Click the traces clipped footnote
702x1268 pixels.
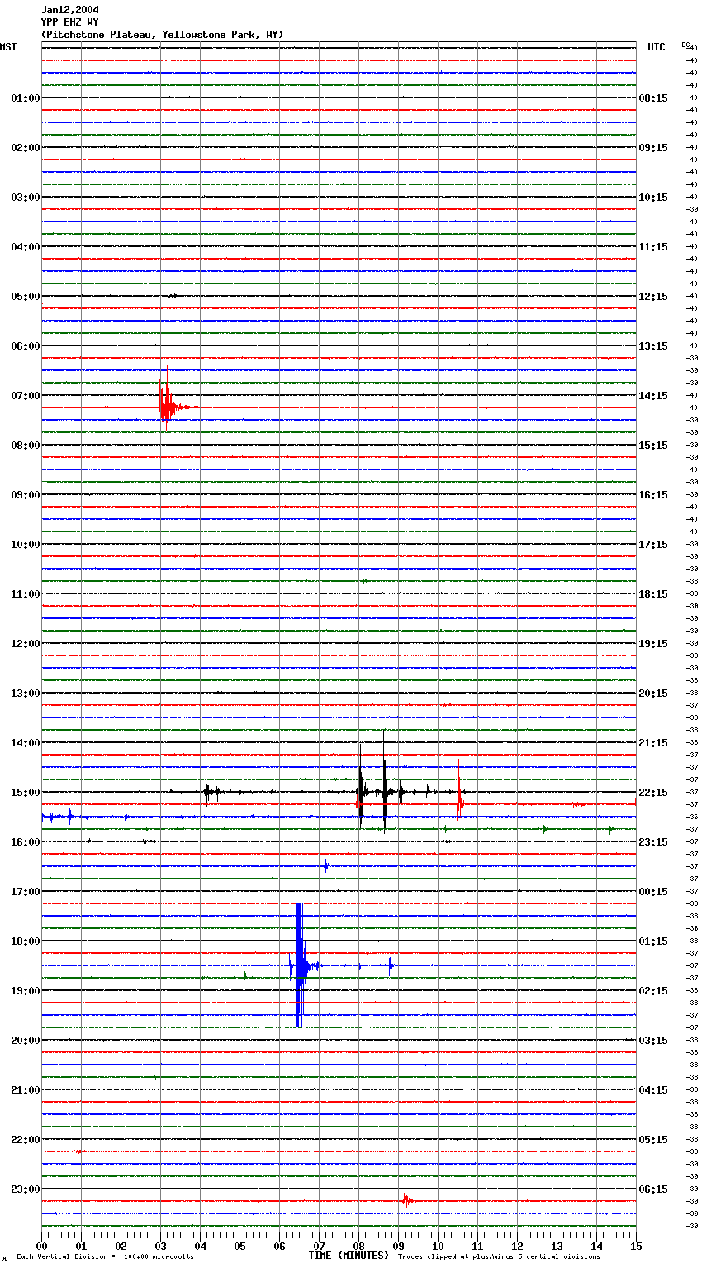pos(499,1257)
